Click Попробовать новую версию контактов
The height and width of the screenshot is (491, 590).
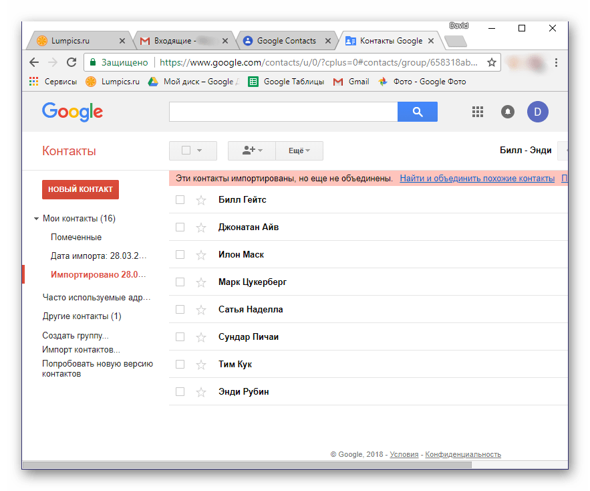pyautogui.click(x=98, y=369)
